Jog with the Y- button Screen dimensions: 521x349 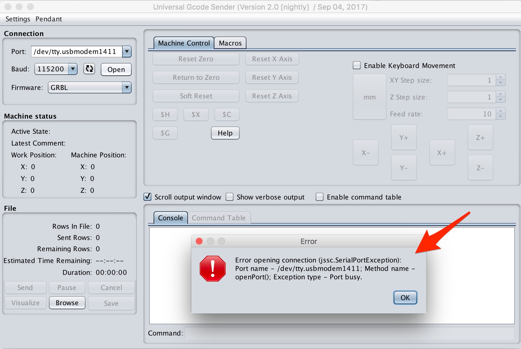coord(404,168)
